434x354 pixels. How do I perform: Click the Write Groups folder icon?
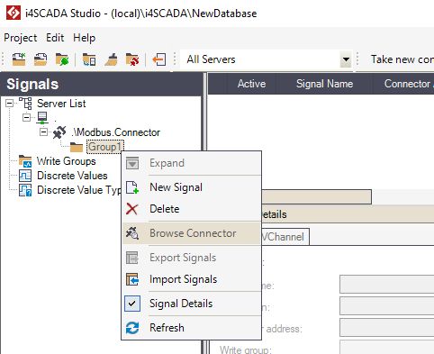[x=25, y=161]
